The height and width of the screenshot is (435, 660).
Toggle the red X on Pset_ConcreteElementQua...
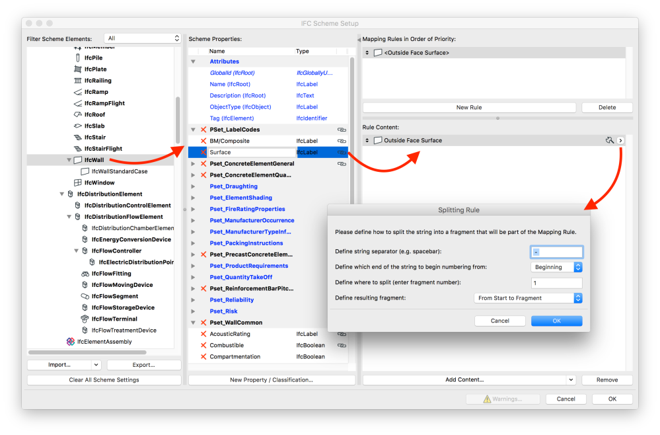pos(203,175)
